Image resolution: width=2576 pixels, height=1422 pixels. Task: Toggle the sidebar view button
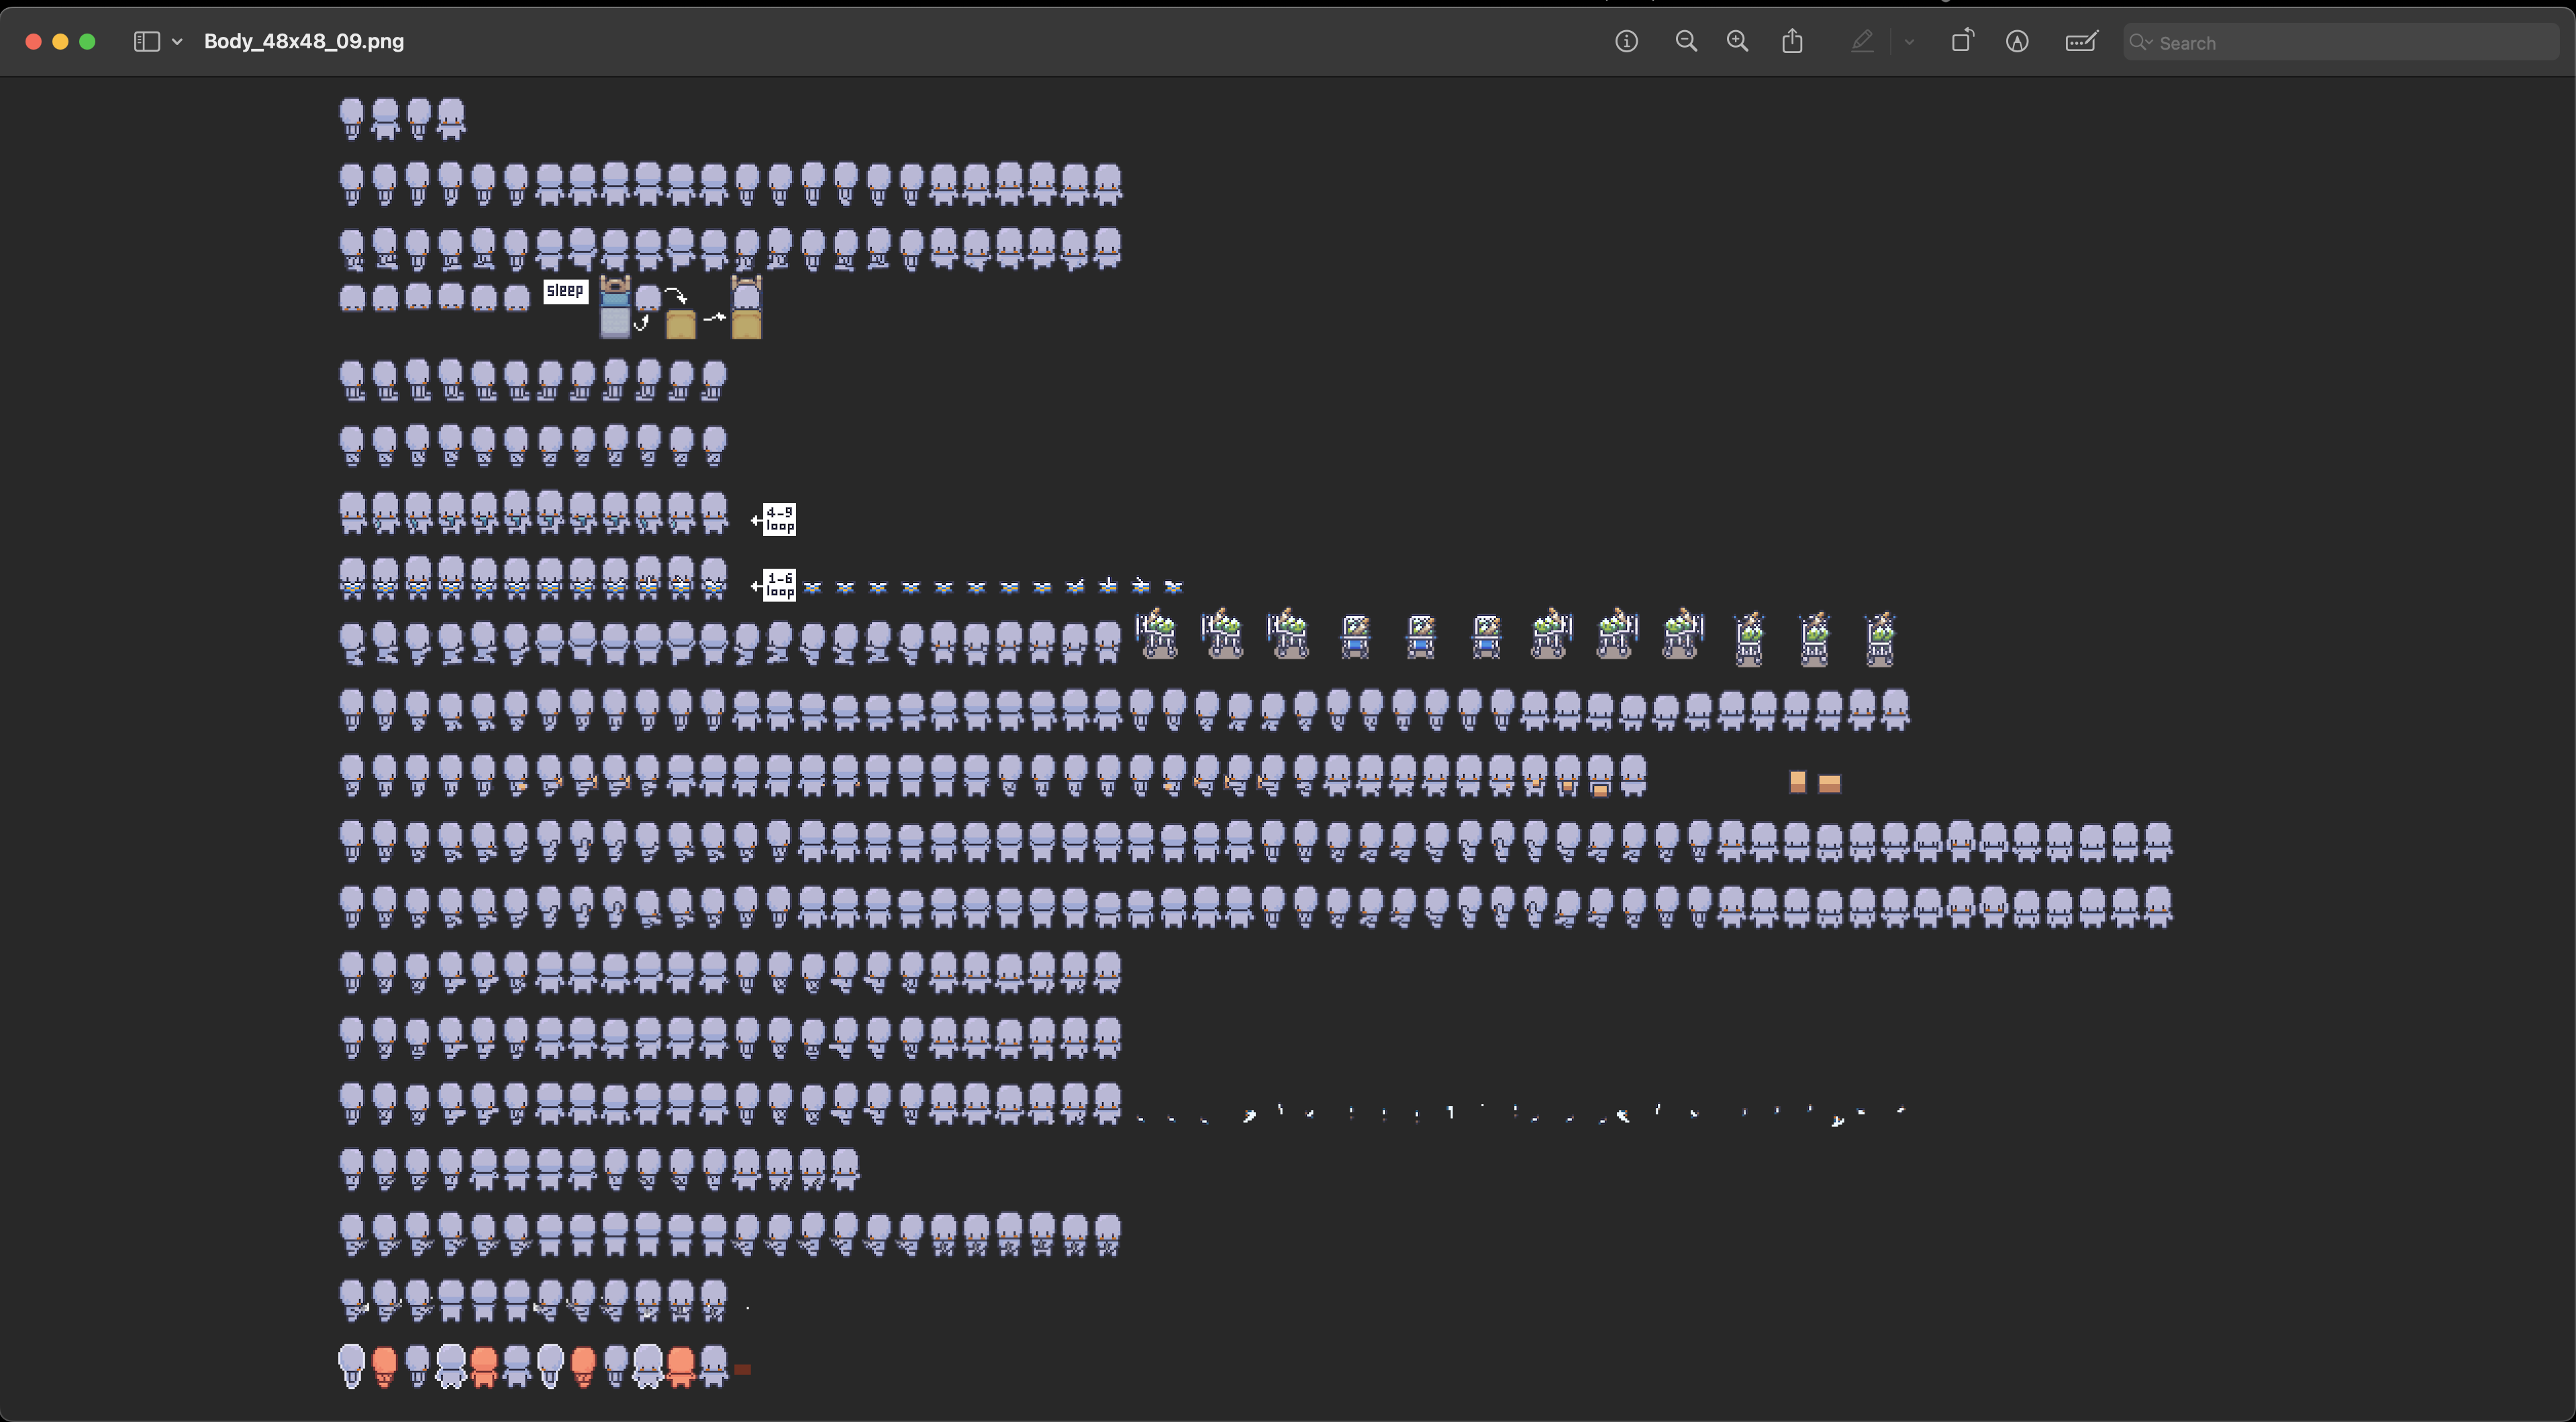(x=147, y=41)
